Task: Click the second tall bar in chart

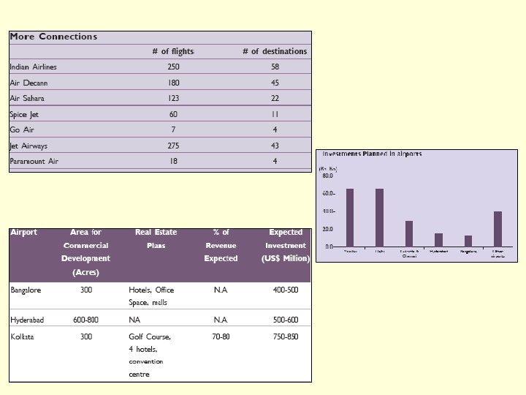Action: [379, 218]
